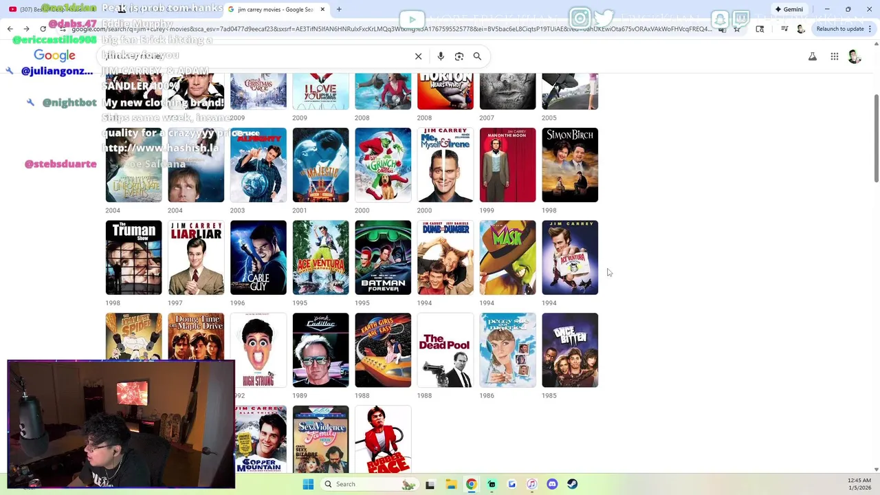Screen dimensions: 880x495
Task: Click the Chrome icon in the taskbar
Action: pyautogui.click(x=471, y=484)
